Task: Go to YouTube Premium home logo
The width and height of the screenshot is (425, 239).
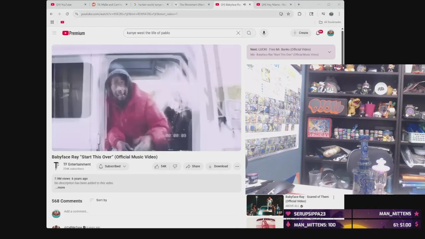Action: [73, 33]
